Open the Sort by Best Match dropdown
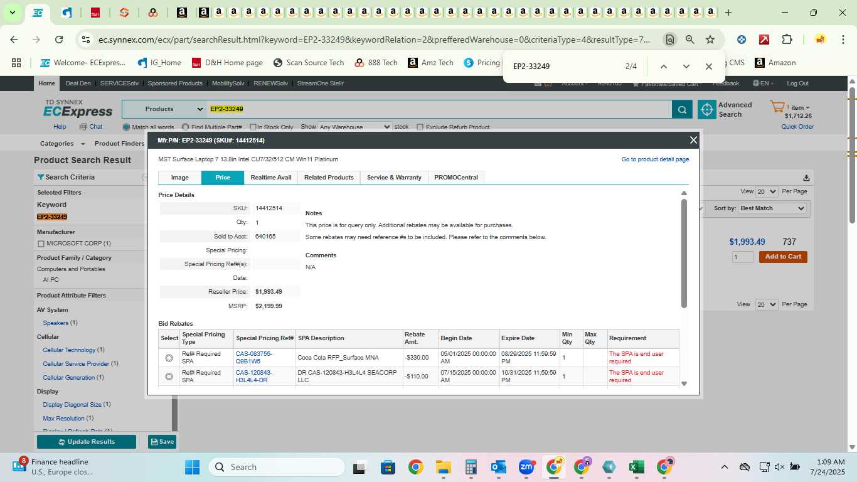The height and width of the screenshot is (482, 857). coord(772,208)
